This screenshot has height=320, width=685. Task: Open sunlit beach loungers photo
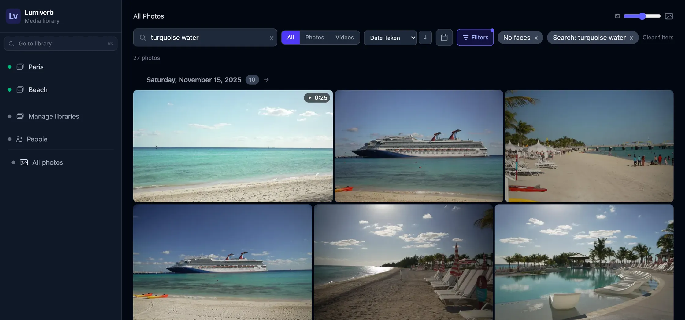pos(403,262)
